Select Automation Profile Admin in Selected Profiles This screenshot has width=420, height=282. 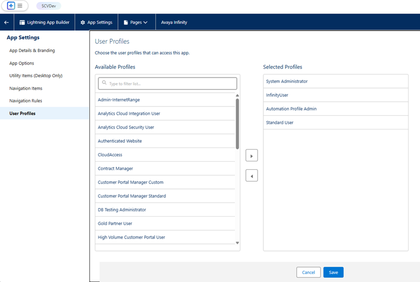pyautogui.click(x=336, y=109)
